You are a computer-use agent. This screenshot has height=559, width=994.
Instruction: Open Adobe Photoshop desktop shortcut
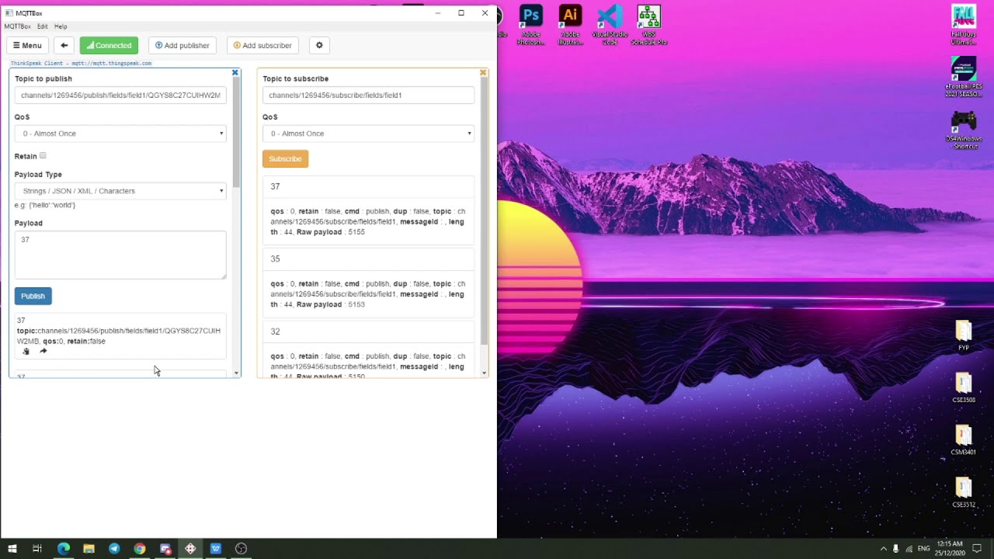pos(531,25)
